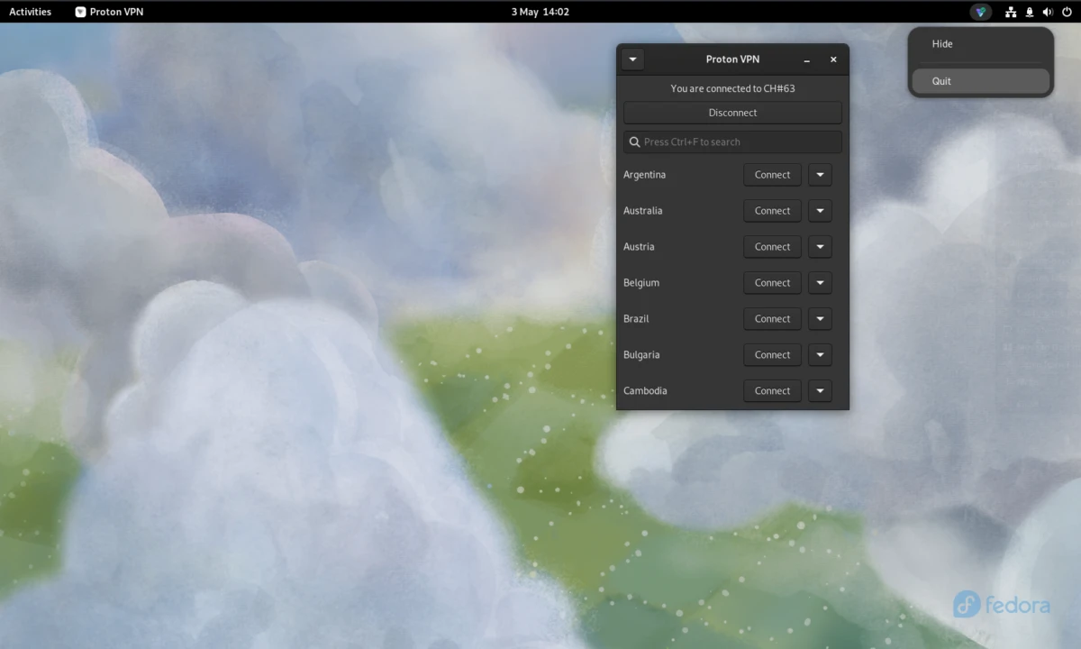Expand server list for Cambodia
Screen dimensions: 1081x649
coord(820,390)
